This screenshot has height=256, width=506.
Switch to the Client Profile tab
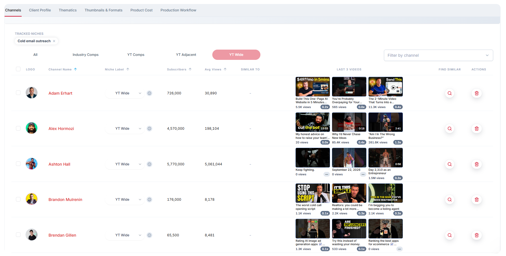[x=40, y=10]
